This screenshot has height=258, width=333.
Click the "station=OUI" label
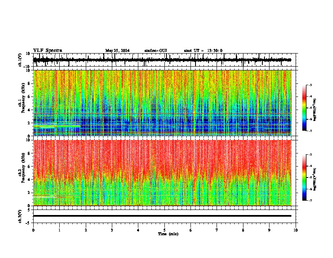(x=156, y=51)
